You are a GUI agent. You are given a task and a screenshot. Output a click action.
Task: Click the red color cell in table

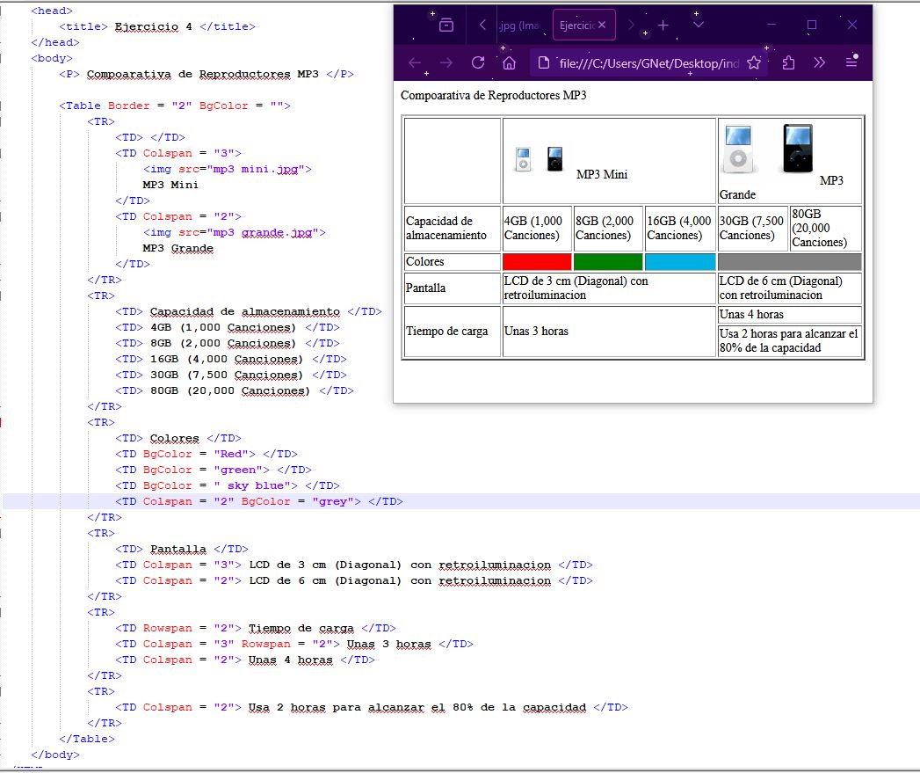tap(537, 262)
